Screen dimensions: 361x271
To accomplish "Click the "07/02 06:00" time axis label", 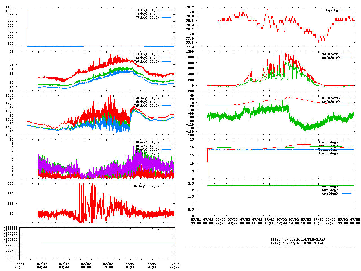I will pos(245,221).
